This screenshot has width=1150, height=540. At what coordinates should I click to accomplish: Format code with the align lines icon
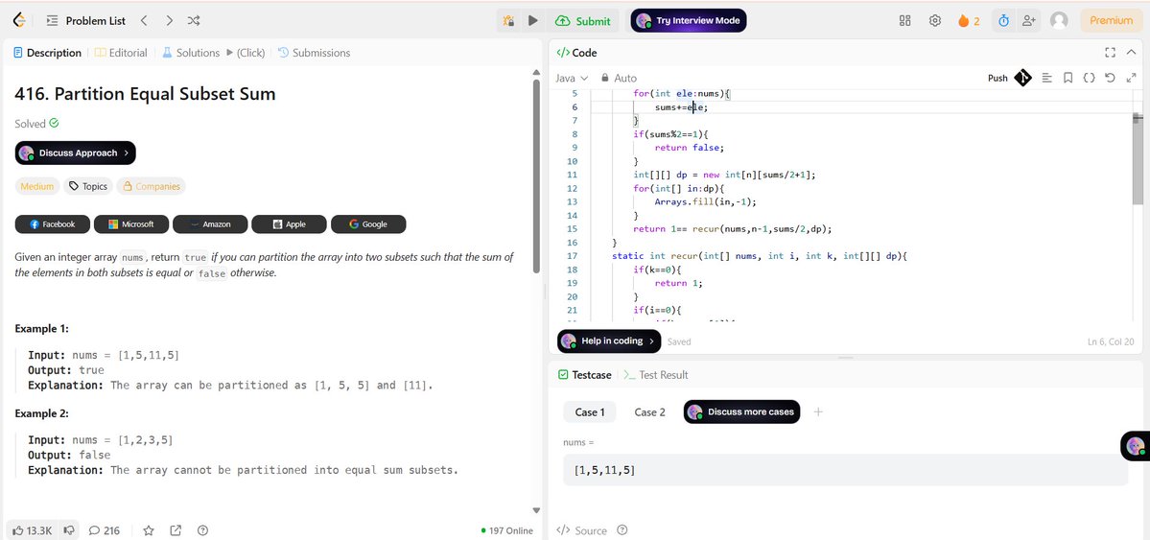(x=1046, y=78)
